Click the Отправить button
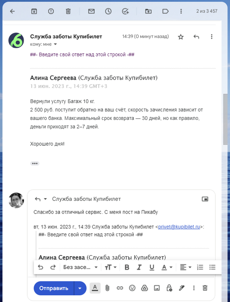 [54, 288]
